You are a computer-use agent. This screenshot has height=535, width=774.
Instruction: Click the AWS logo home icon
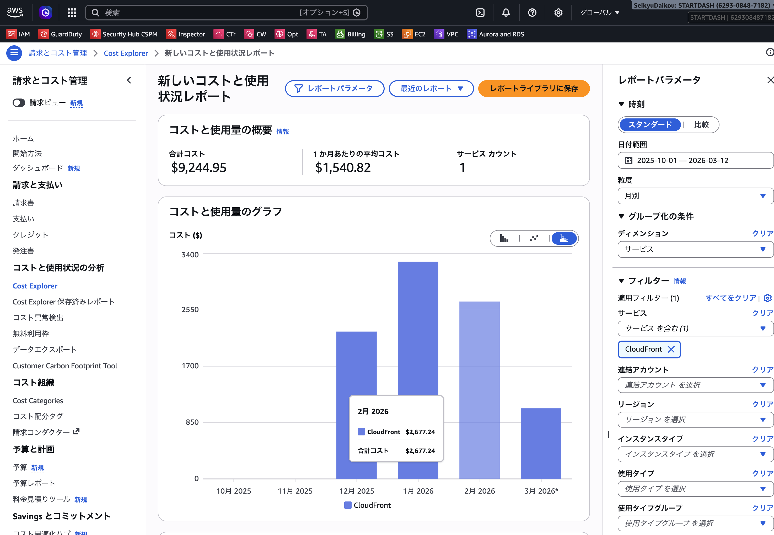[x=15, y=12]
